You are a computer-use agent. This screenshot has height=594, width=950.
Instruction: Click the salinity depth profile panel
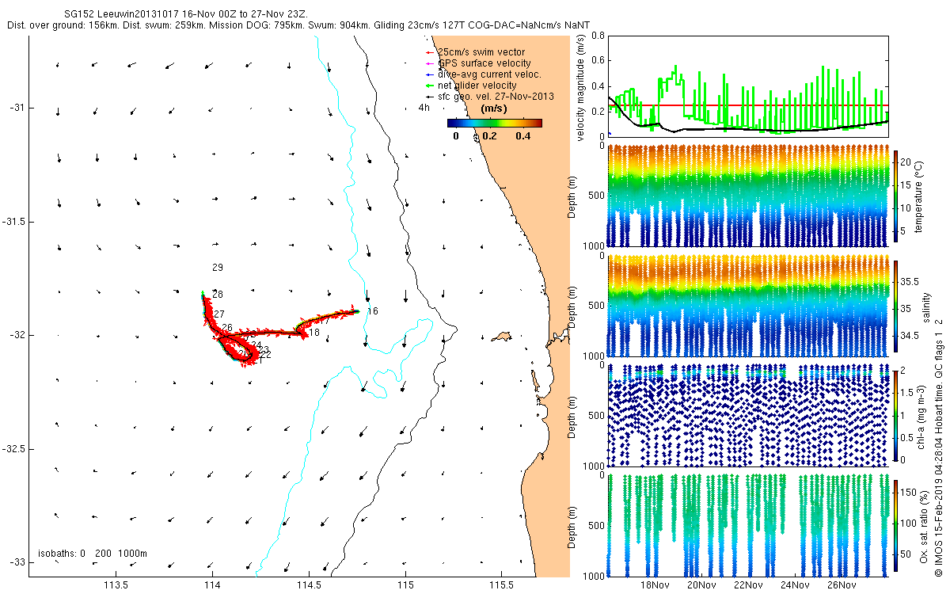(x=748, y=307)
